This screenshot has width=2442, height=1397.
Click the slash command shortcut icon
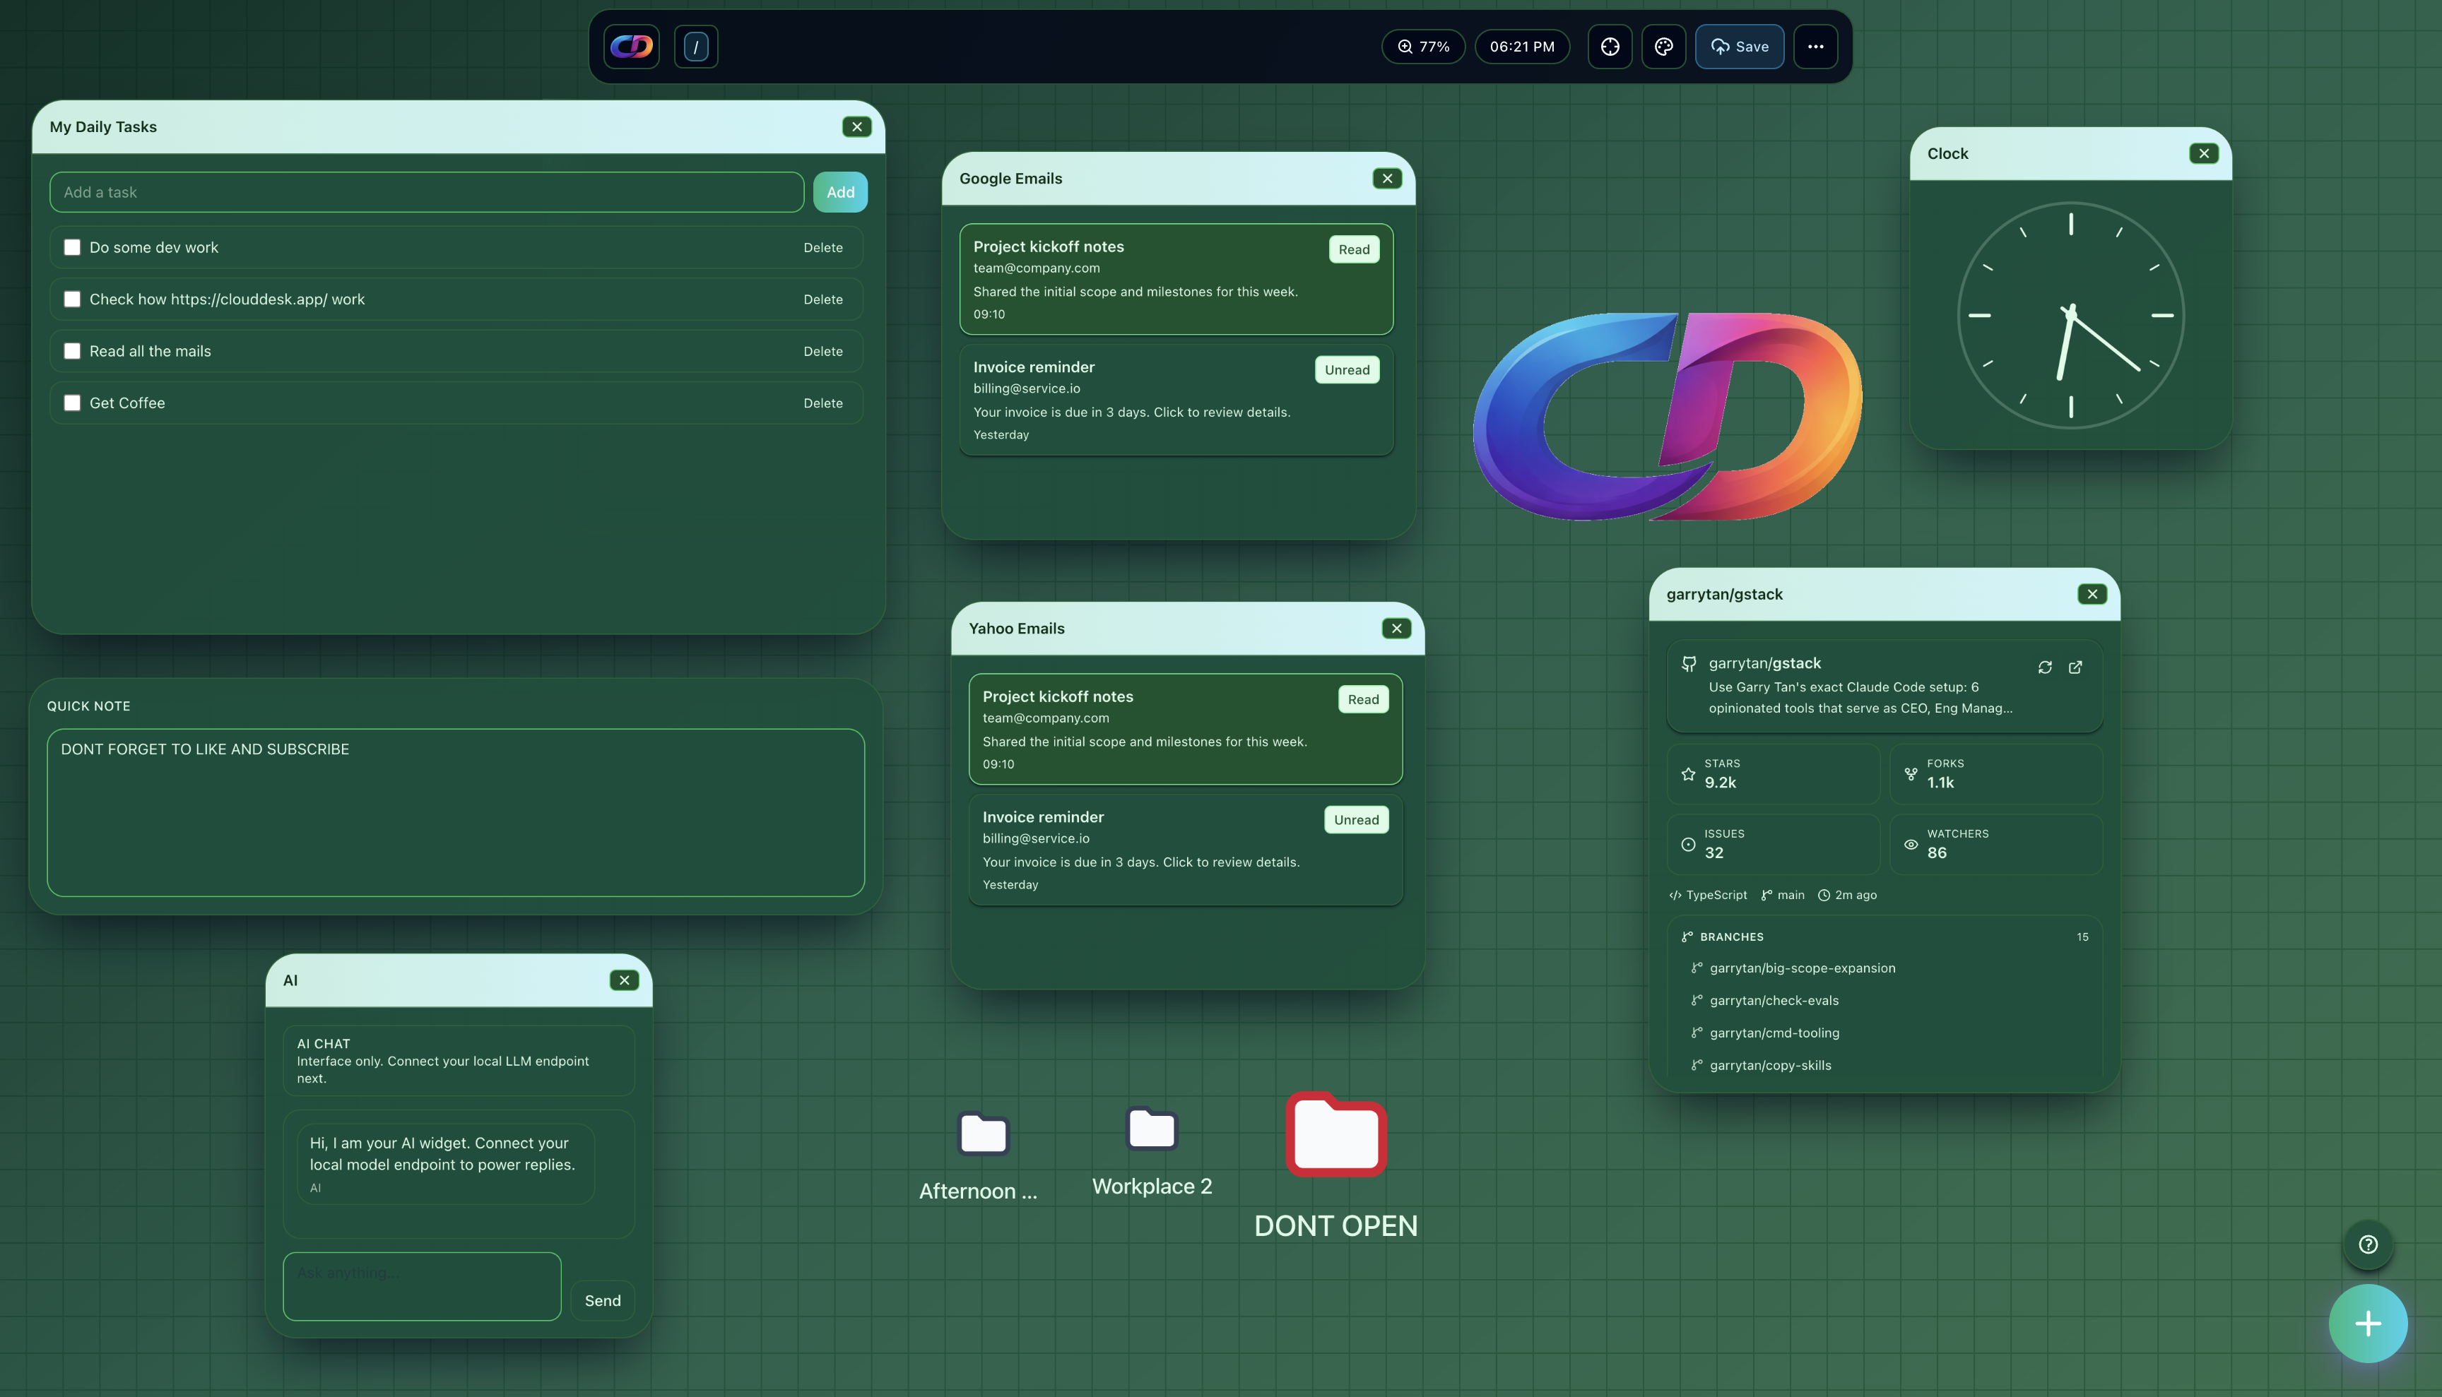pos(695,46)
